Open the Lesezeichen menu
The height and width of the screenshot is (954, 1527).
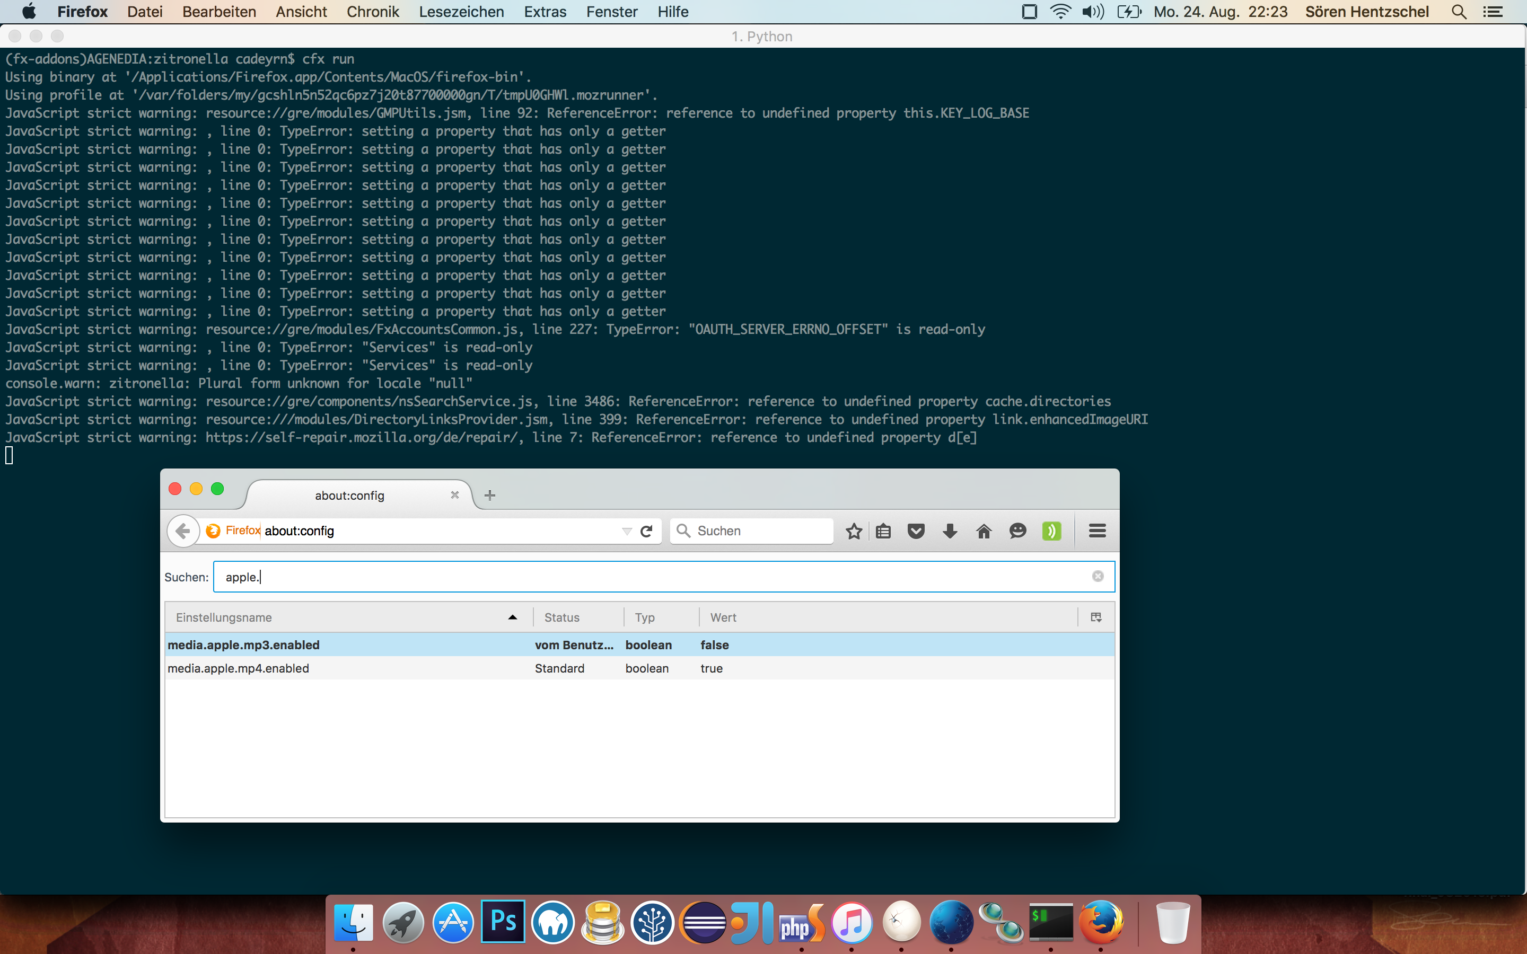pos(461,11)
